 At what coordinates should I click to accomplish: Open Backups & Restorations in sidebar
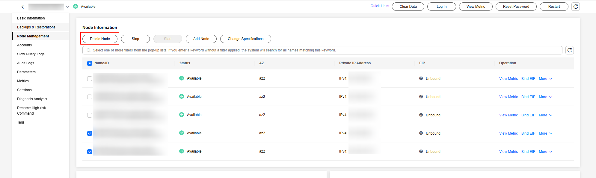pyautogui.click(x=36, y=27)
